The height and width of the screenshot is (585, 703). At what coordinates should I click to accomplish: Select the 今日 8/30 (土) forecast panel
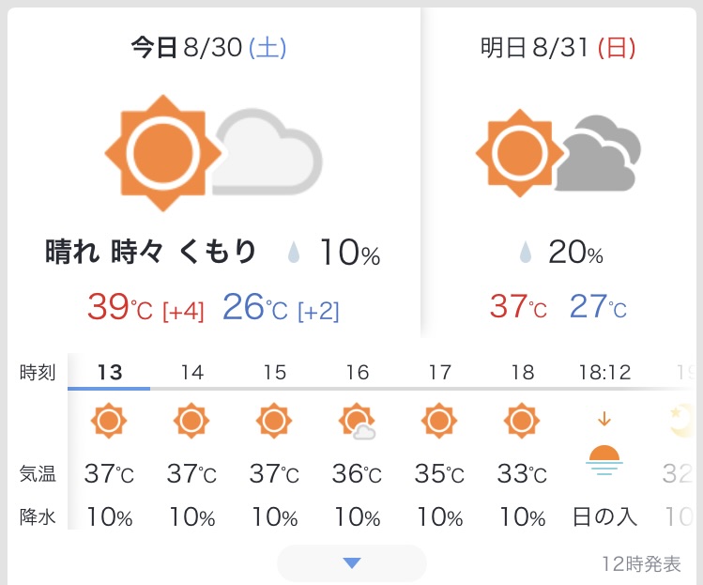pos(208,49)
